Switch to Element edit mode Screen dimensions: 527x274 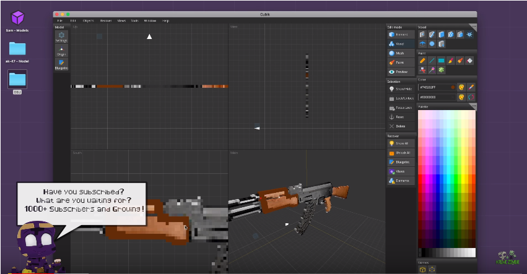pos(398,35)
